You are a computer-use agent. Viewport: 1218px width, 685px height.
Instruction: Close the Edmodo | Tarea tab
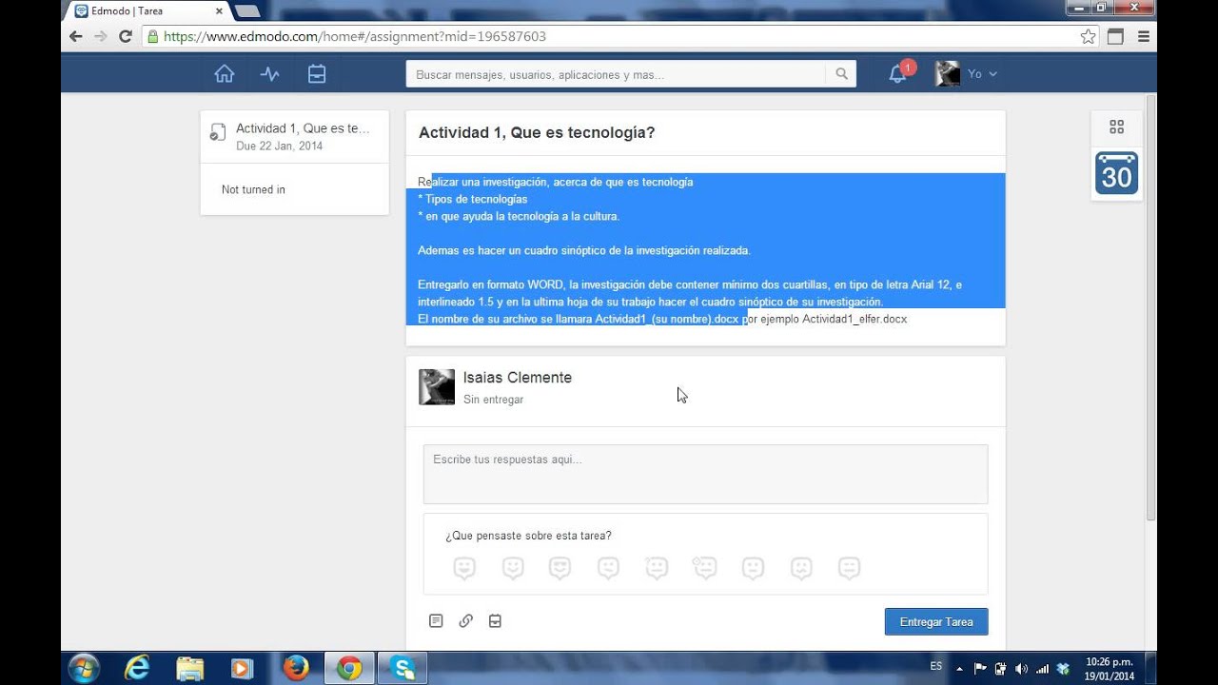pos(219,11)
